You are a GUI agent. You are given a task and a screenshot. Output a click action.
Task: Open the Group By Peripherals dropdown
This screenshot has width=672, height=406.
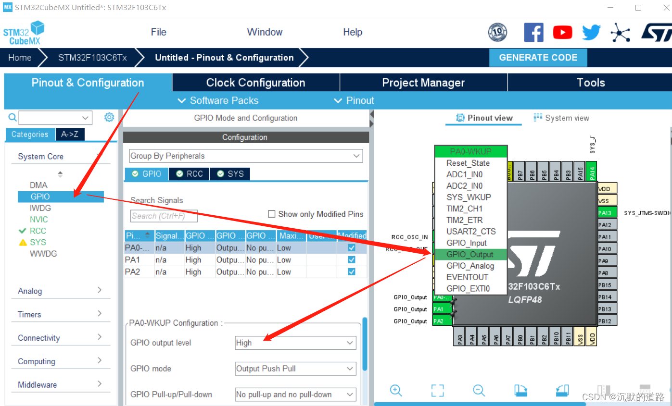(x=246, y=156)
